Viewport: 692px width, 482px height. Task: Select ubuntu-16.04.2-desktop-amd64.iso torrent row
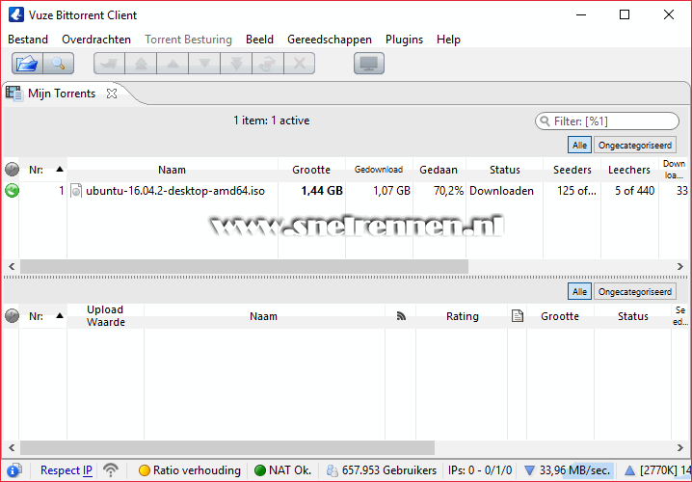point(346,191)
